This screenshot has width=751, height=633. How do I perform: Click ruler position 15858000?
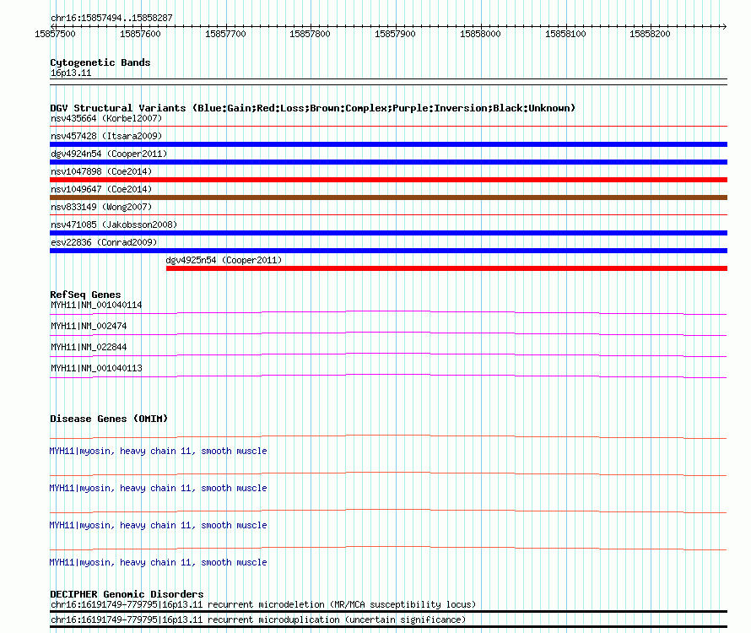(x=480, y=34)
